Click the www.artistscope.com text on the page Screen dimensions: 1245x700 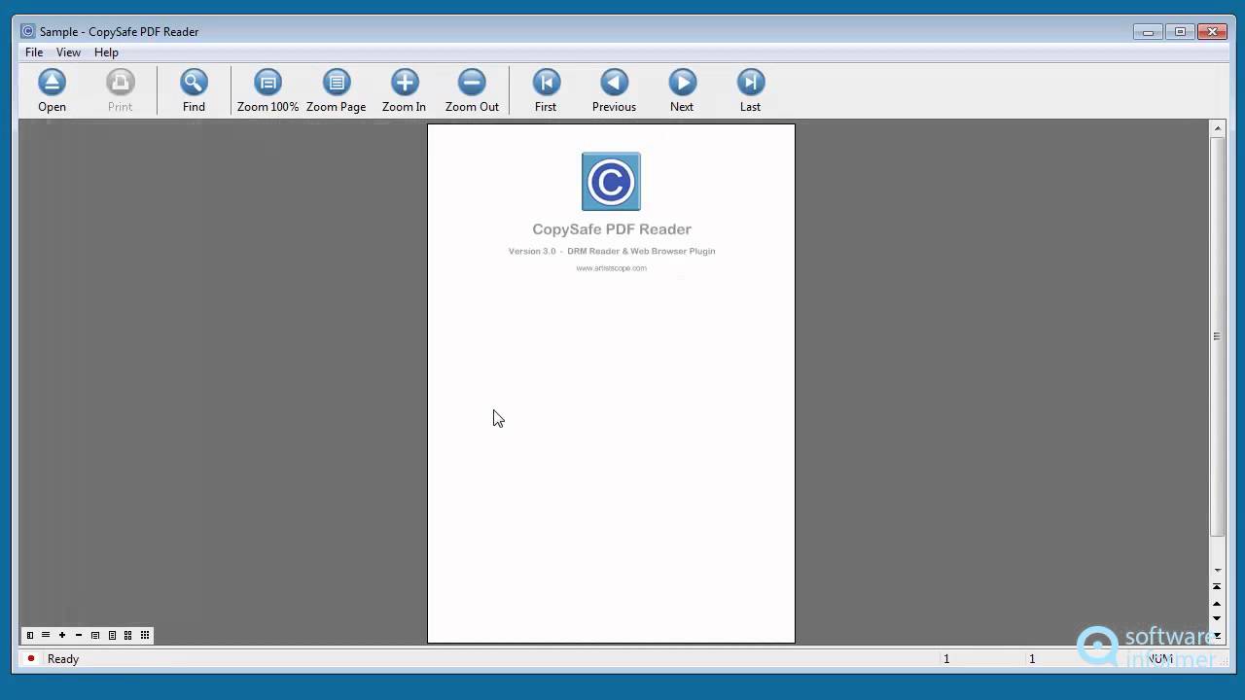pos(611,268)
